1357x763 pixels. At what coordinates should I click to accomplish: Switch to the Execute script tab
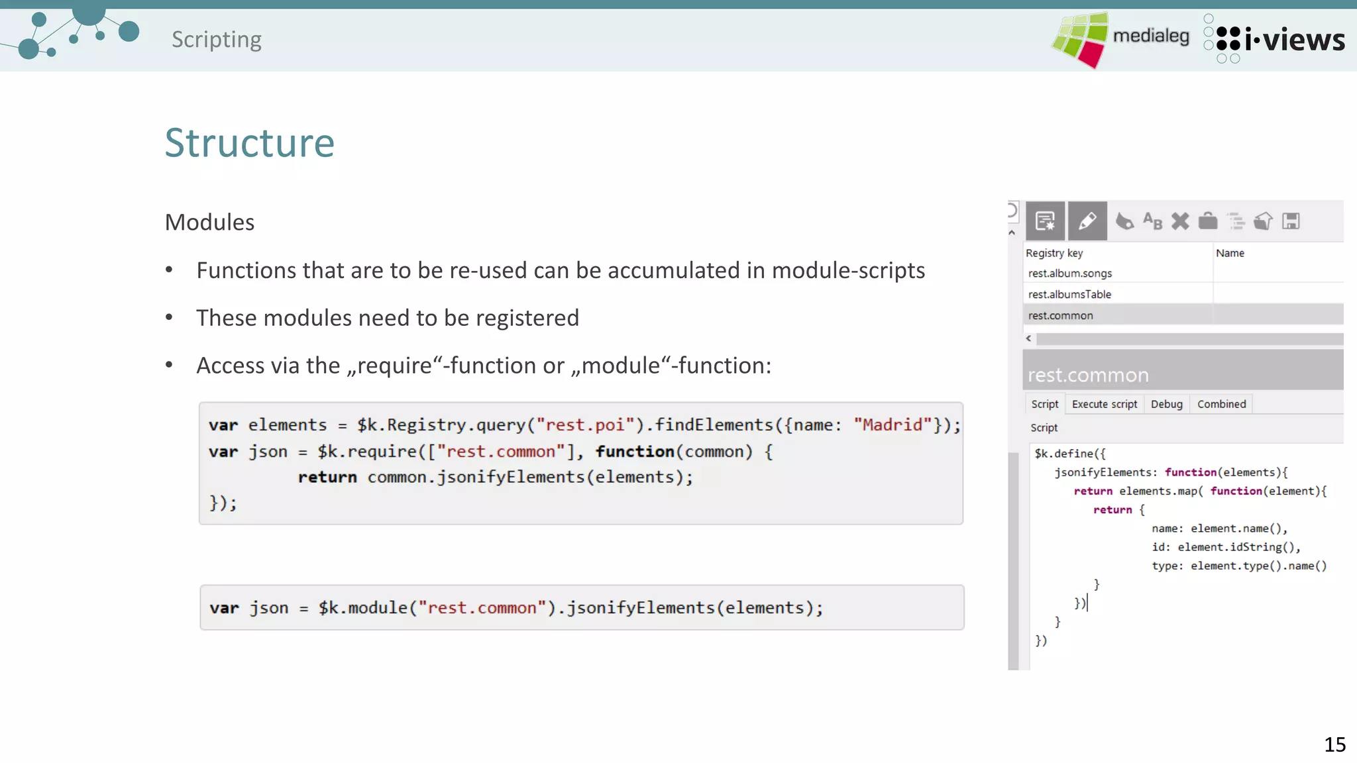(1105, 404)
